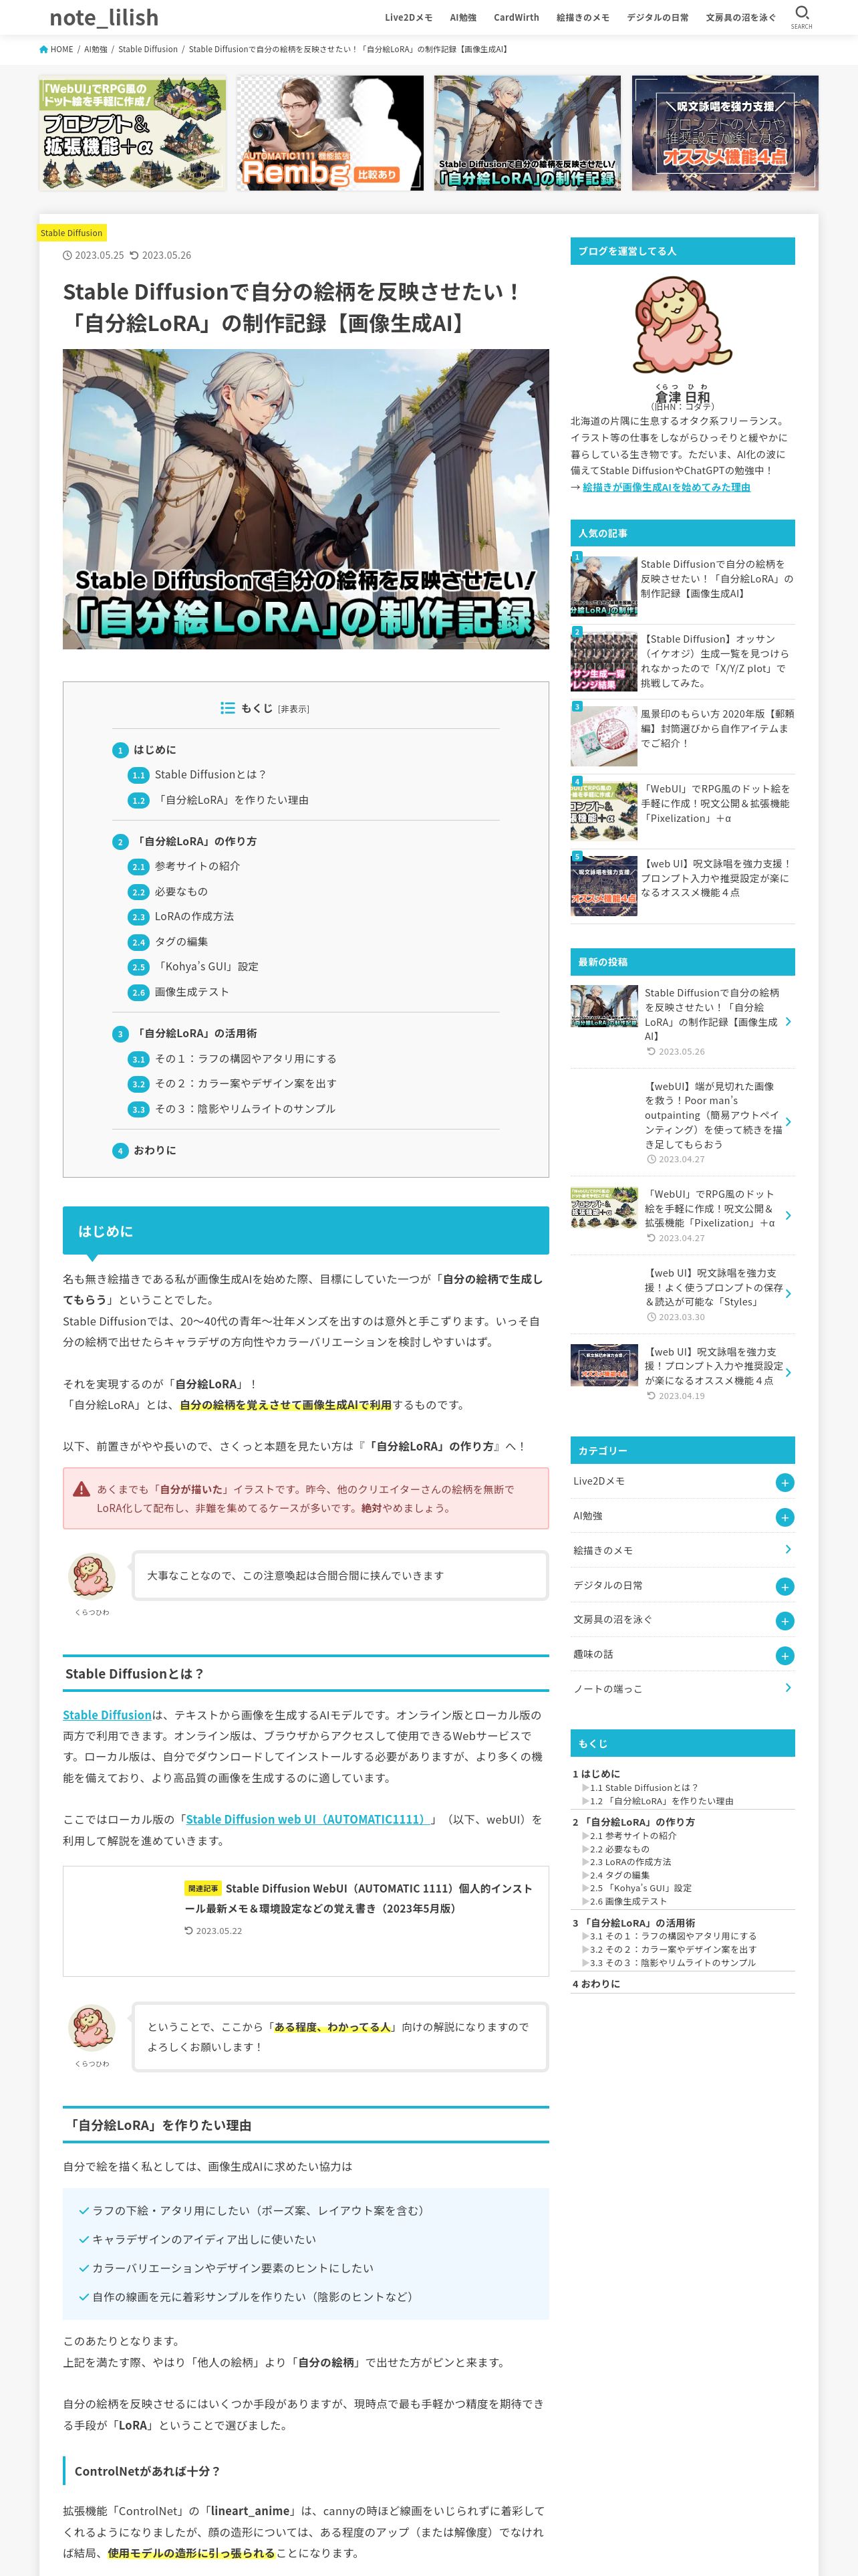This screenshot has height=2576, width=858.
Task: Expand the デジタルの日常 category plus icon
Action: coord(784,1586)
